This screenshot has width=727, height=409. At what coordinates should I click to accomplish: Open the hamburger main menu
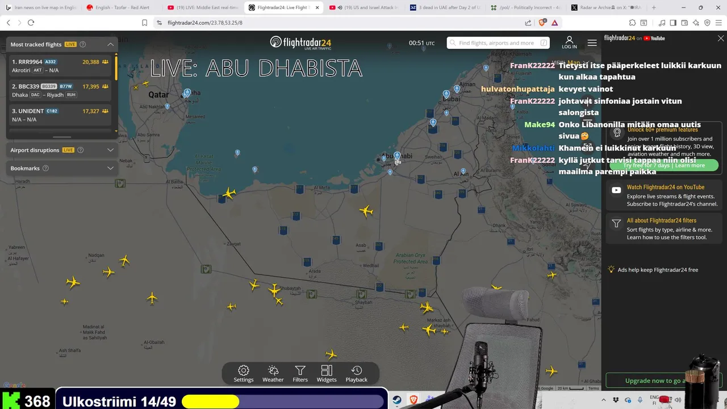592,43
